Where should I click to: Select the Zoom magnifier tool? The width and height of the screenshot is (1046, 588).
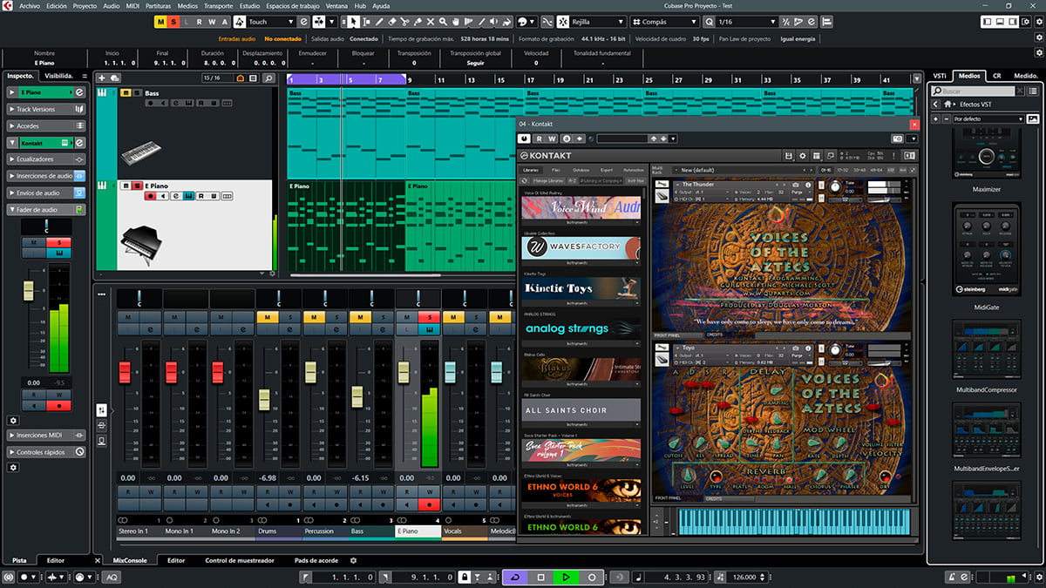443,21
